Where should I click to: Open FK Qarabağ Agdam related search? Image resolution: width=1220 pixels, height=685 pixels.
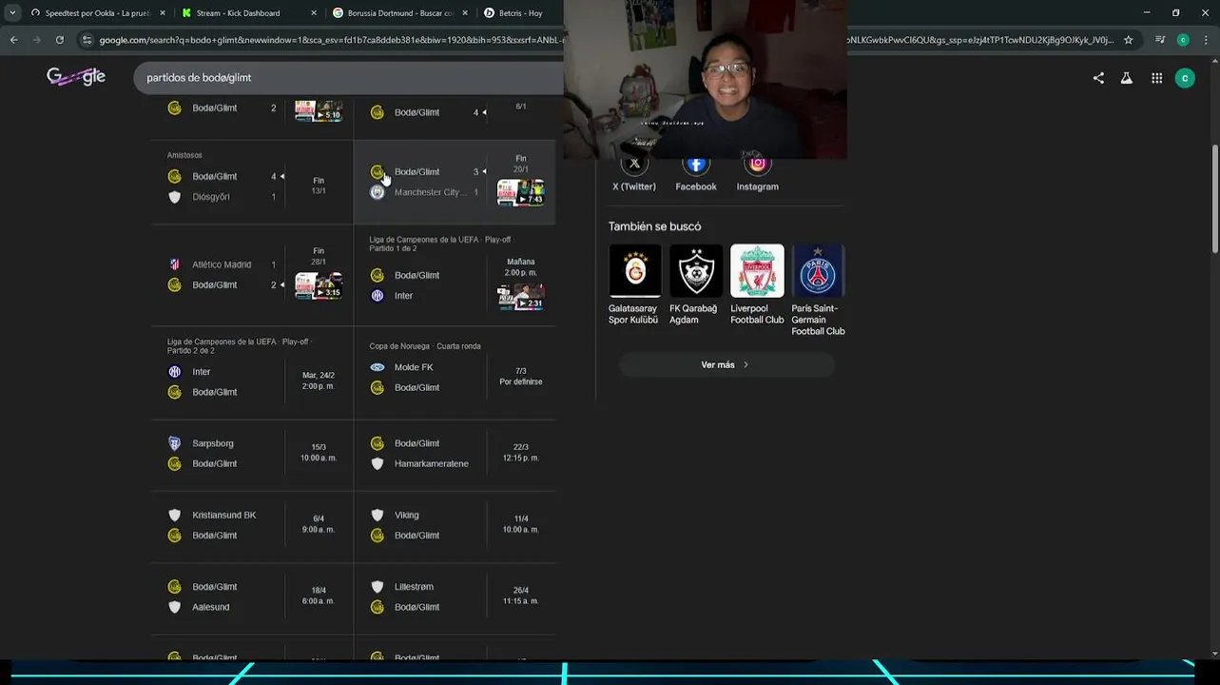(696, 284)
